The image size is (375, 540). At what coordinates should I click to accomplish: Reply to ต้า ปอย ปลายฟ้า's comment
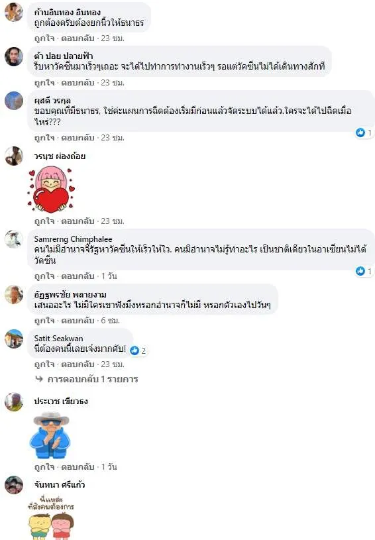78,83
